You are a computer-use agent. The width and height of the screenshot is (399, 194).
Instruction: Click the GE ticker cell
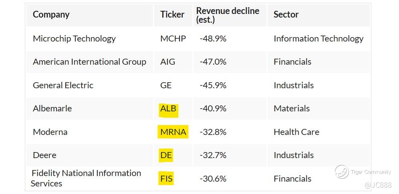tap(166, 85)
